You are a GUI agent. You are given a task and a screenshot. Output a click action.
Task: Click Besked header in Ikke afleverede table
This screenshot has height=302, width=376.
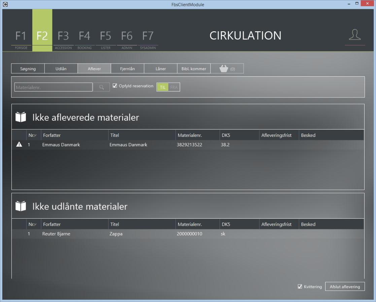click(331, 135)
